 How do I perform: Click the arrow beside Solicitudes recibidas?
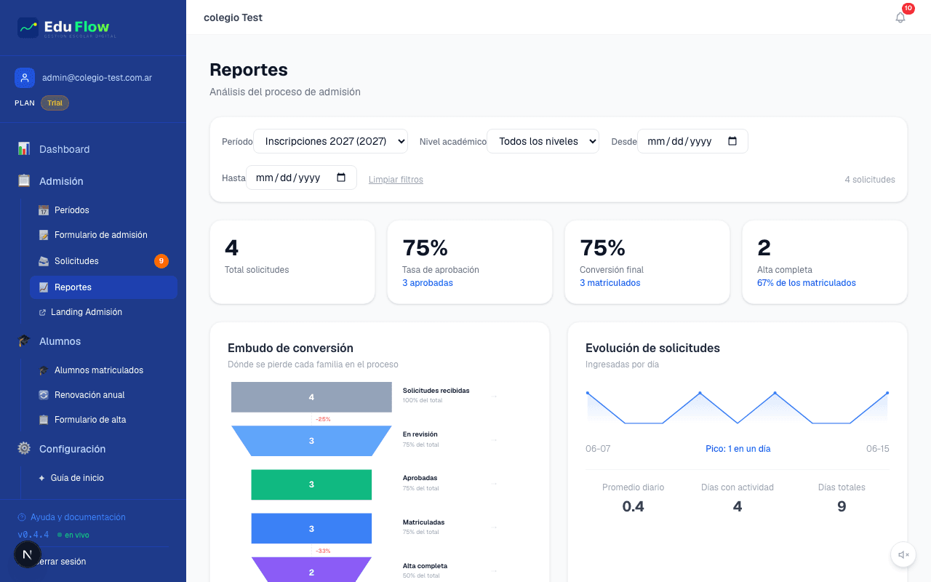coord(495,396)
